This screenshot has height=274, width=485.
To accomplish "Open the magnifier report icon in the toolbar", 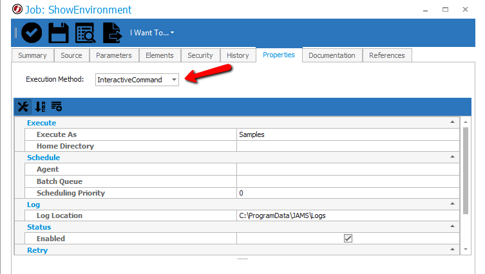I will pos(86,33).
